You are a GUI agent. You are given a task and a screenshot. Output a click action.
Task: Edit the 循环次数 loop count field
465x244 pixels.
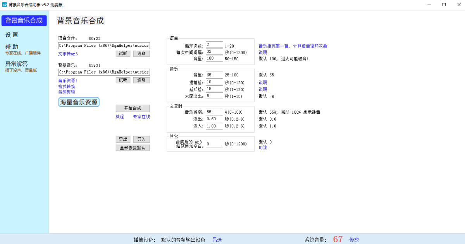pos(214,44)
